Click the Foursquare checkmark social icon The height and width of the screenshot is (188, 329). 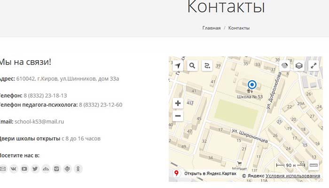(x=67, y=169)
